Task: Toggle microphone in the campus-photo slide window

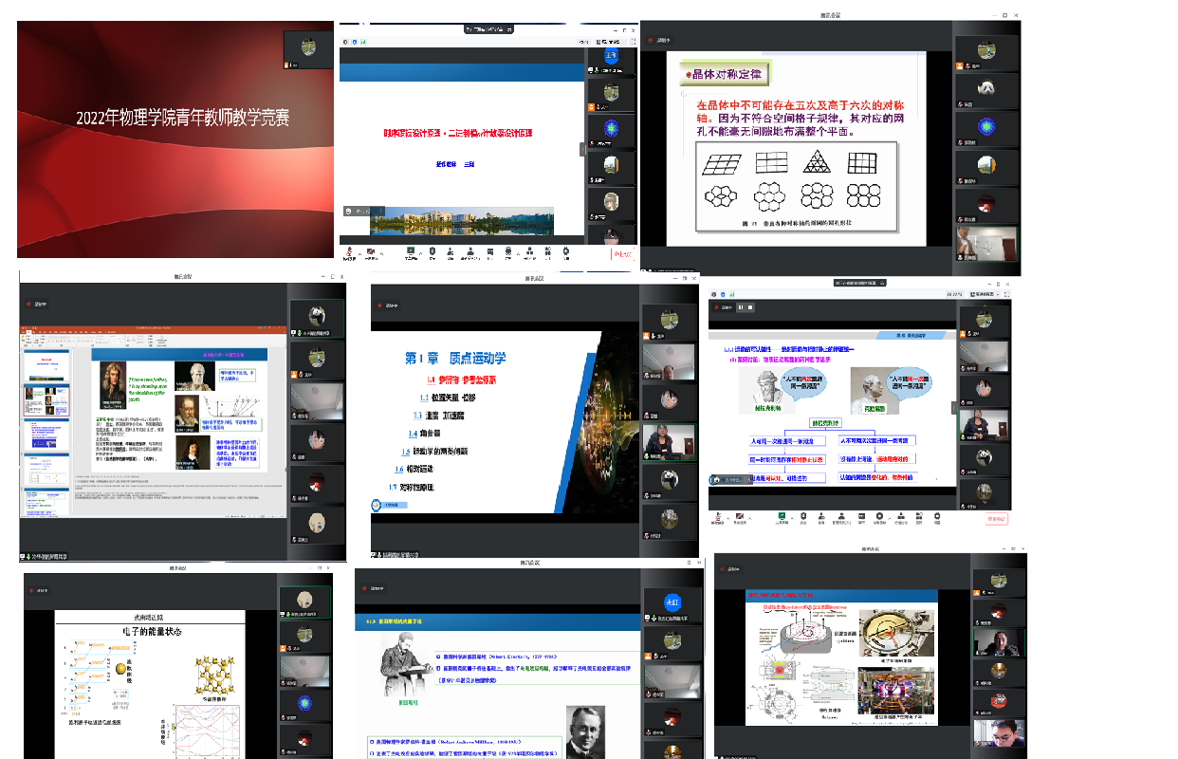Action: pyautogui.click(x=350, y=252)
